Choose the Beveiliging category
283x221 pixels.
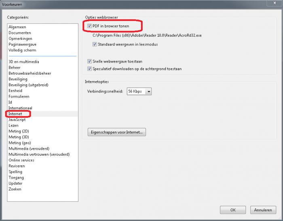point(18,79)
